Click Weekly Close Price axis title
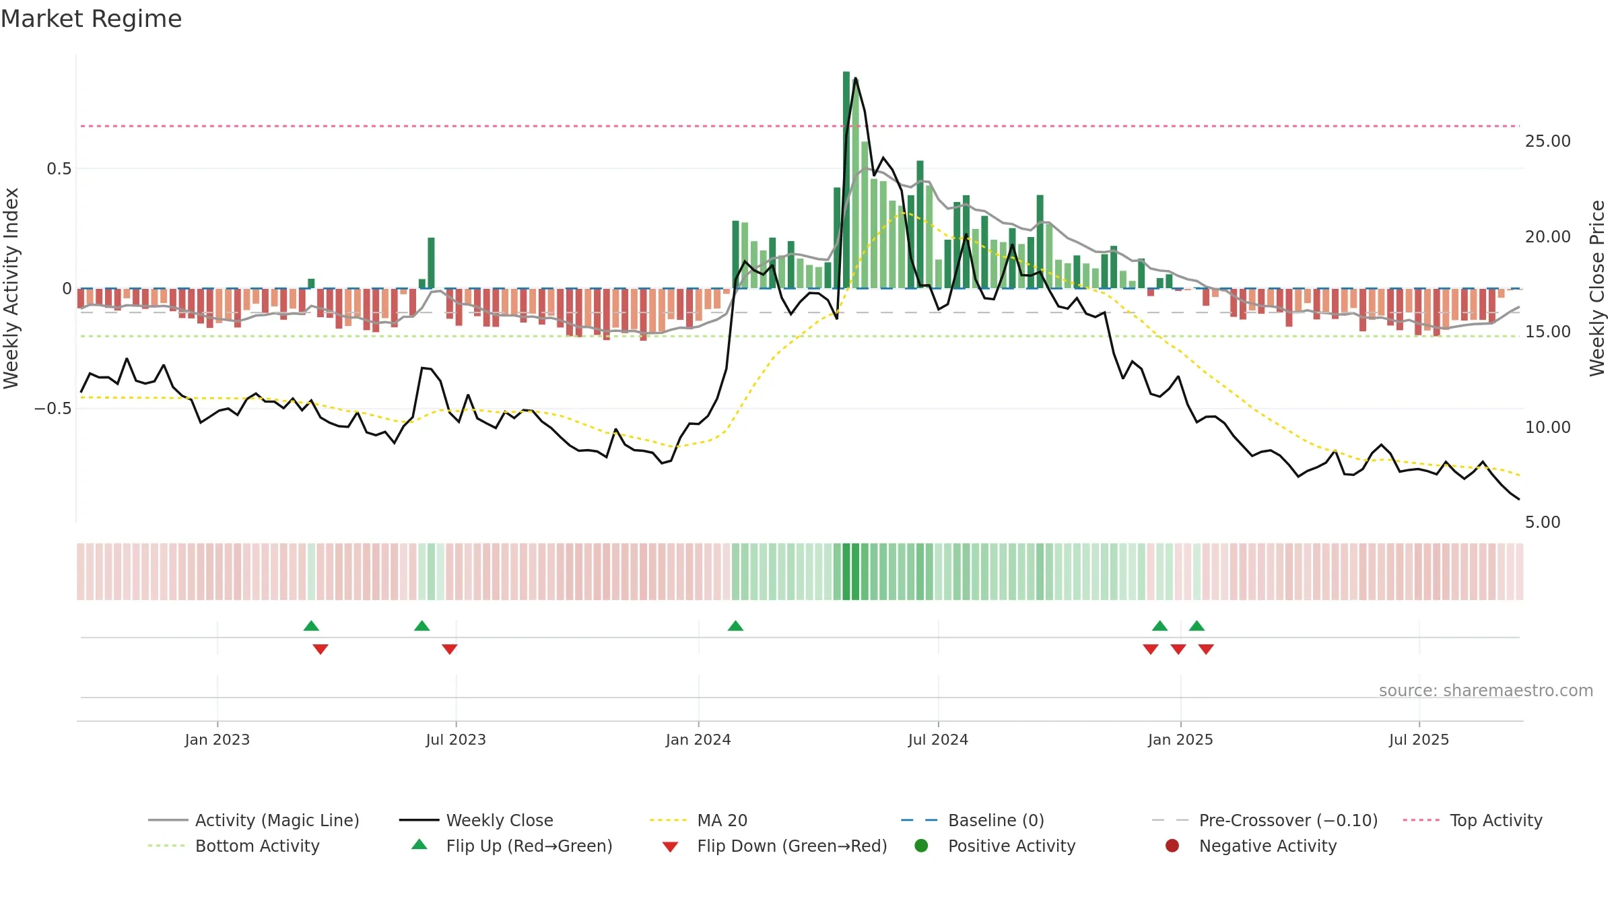1616x909 pixels. point(1597,288)
